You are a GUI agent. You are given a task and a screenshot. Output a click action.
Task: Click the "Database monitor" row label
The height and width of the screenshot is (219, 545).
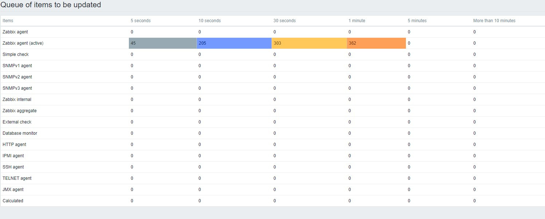tap(20, 133)
